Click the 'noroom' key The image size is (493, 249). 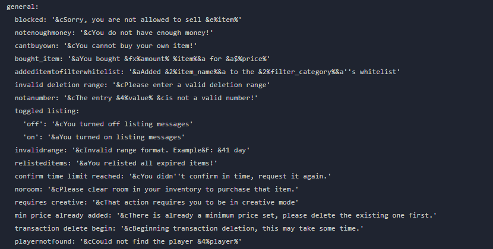pyautogui.click(x=28, y=189)
